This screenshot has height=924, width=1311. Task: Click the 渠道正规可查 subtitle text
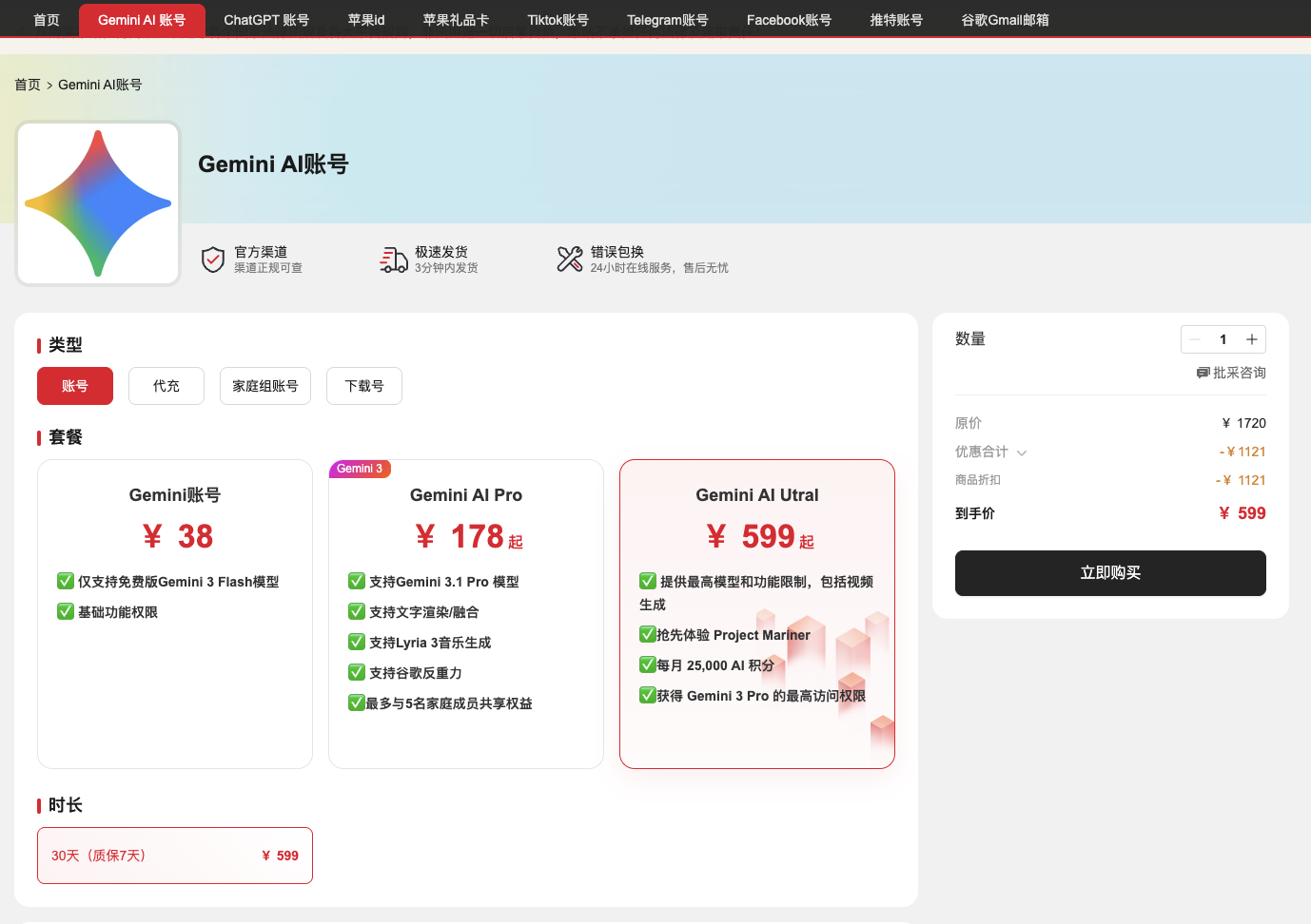(x=268, y=268)
